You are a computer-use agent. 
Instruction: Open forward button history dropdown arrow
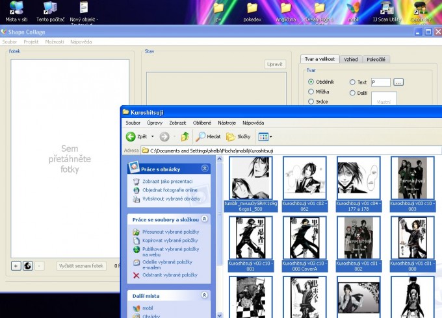pos(174,137)
